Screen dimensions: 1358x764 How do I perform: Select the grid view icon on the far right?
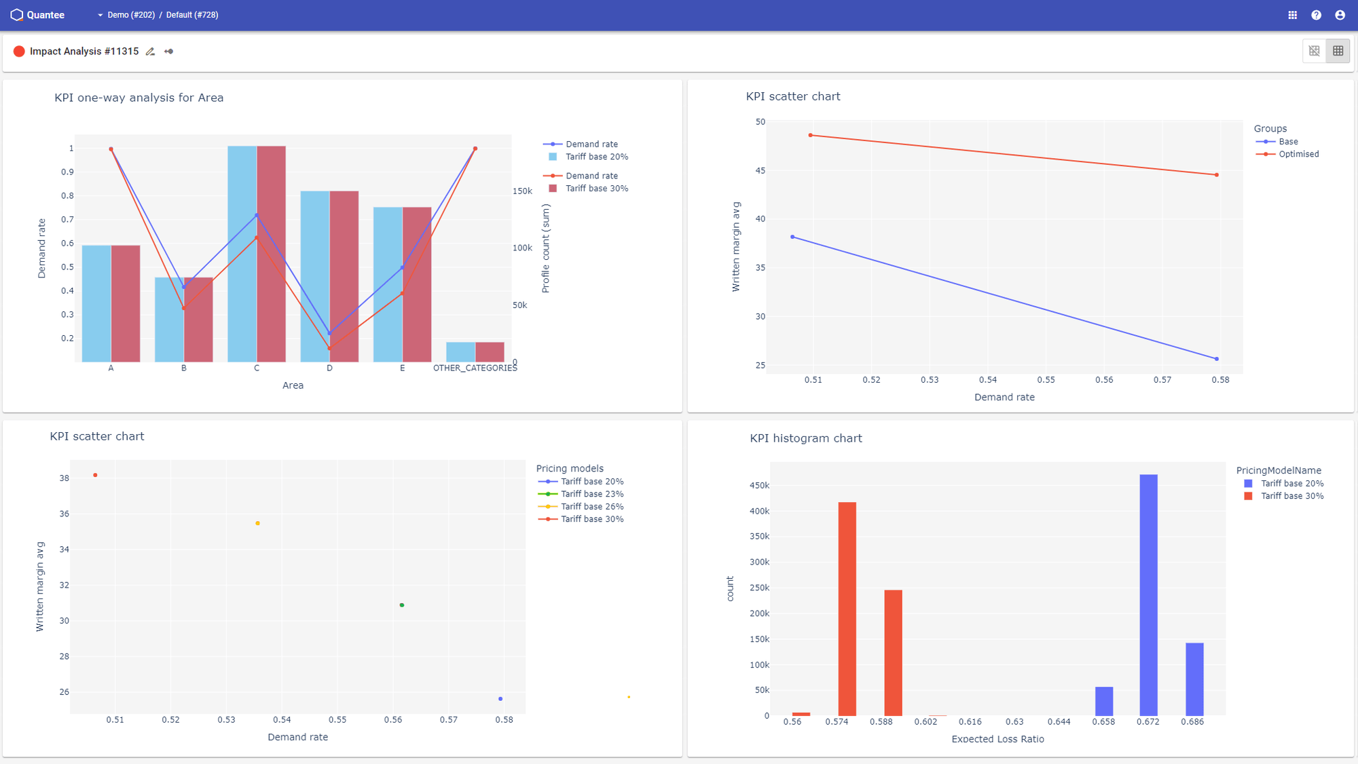click(1337, 50)
